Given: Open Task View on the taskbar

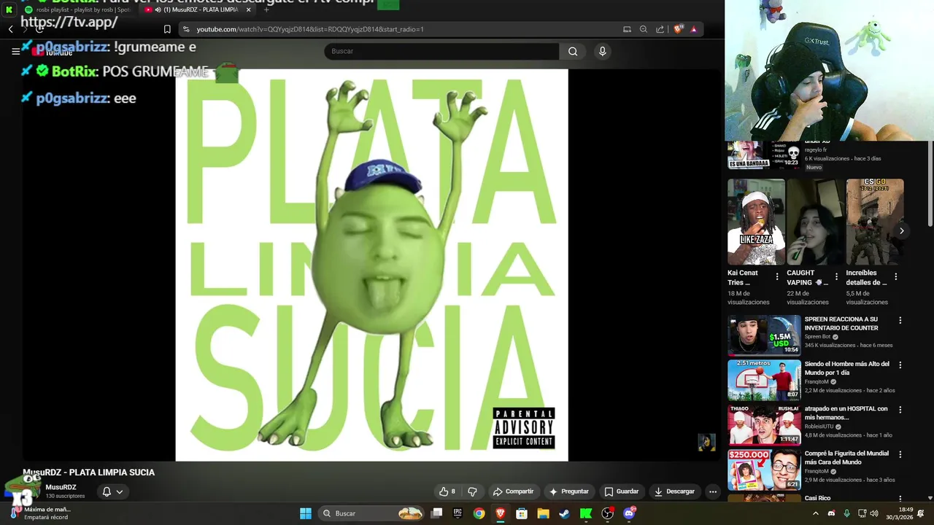Looking at the screenshot, I should point(436,513).
